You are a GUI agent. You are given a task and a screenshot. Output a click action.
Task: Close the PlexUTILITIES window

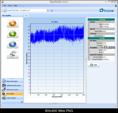point(114,1)
